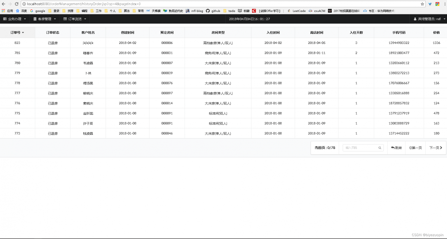Select order number 823 cell
The height and width of the screenshot is (239, 447).
(17, 43)
